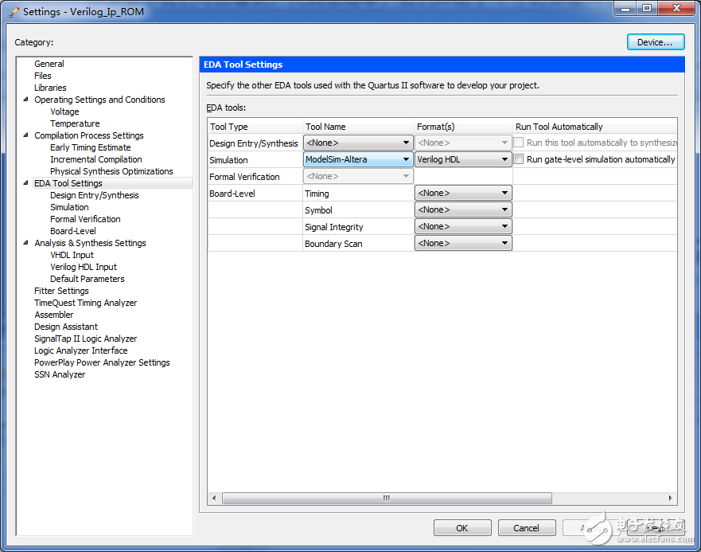Open Early Timing Estimate page

[x=90, y=147]
